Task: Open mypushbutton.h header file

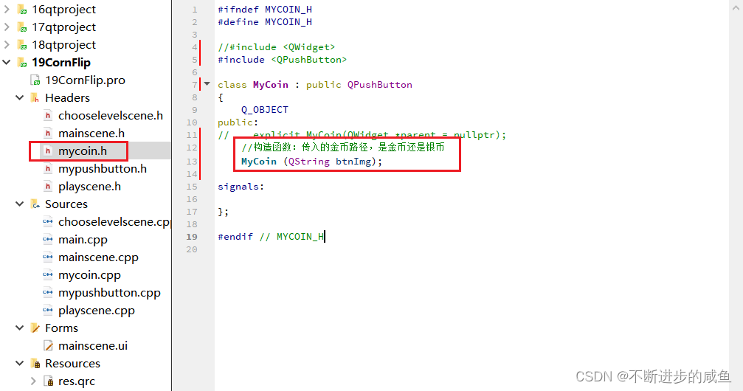Action: tap(103, 169)
